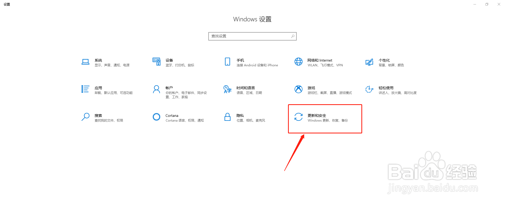Screen dimensions: 505x205
Task: Click the text 蓝牙、打印机、鼠标
Action: [x=180, y=65]
